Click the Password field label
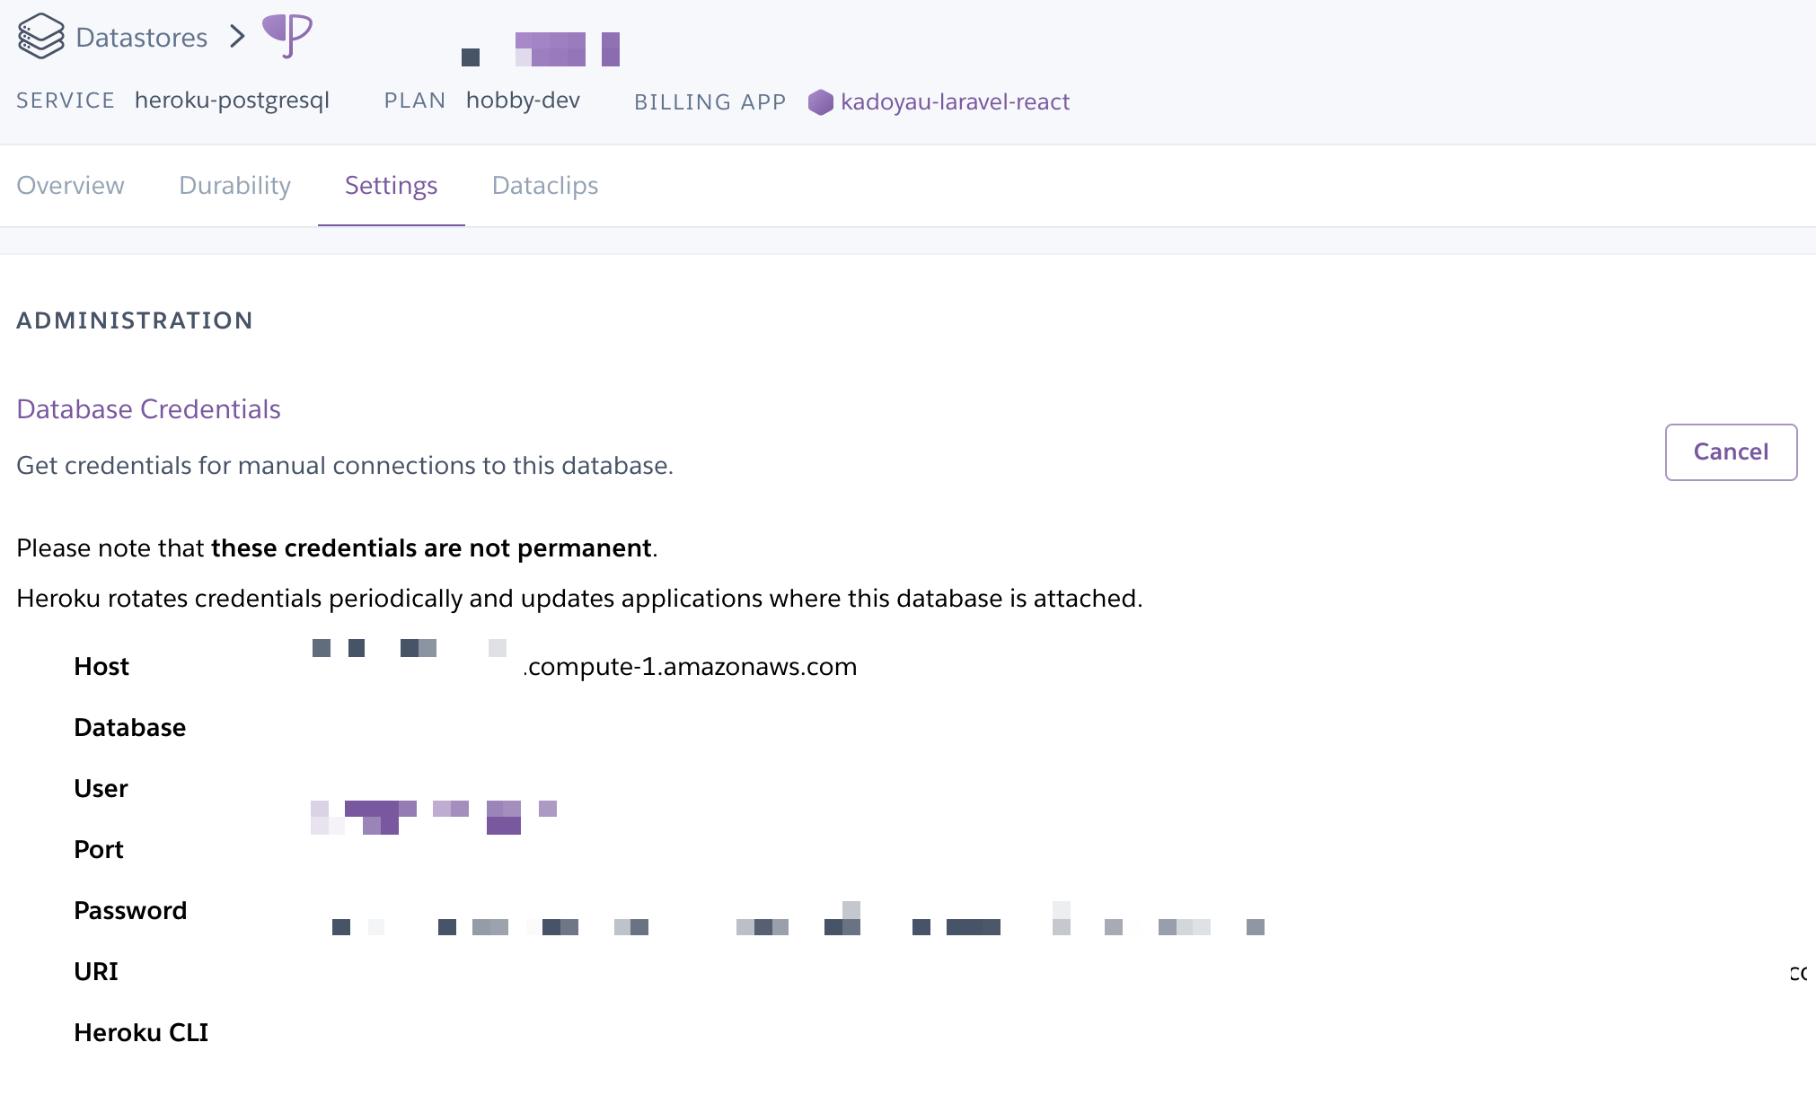Viewport: 1816px width, 1095px height. coord(130,911)
